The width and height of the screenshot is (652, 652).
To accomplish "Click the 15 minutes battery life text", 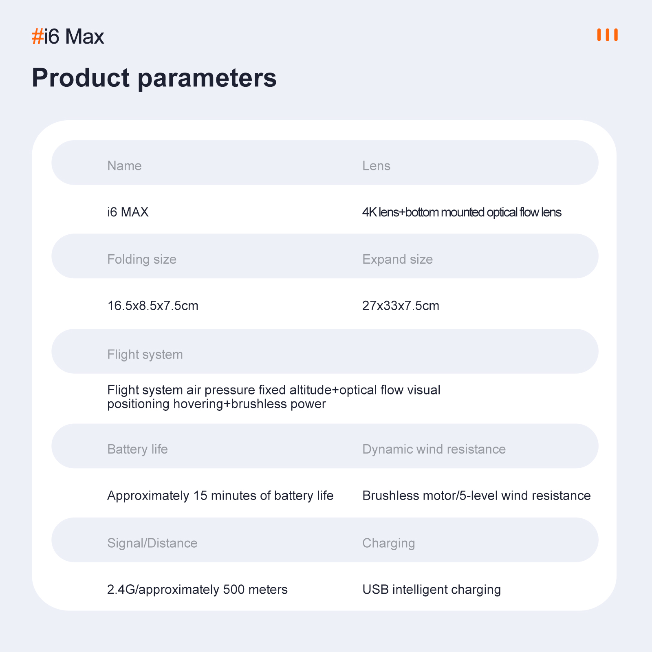I will (x=220, y=496).
